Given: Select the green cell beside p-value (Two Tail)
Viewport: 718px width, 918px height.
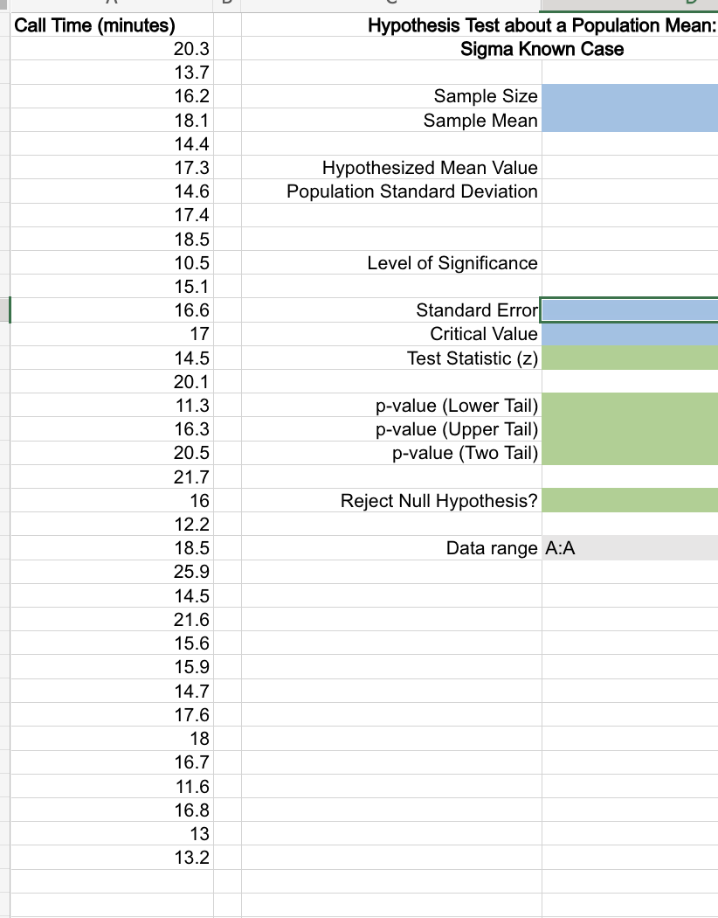Looking at the screenshot, I should pyautogui.click(x=630, y=453).
